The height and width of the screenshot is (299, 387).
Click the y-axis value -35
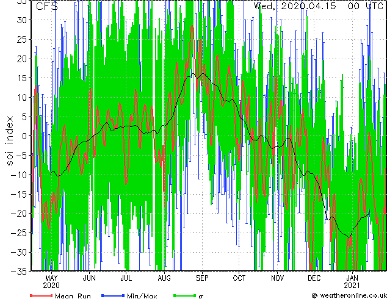tap(19, 272)
